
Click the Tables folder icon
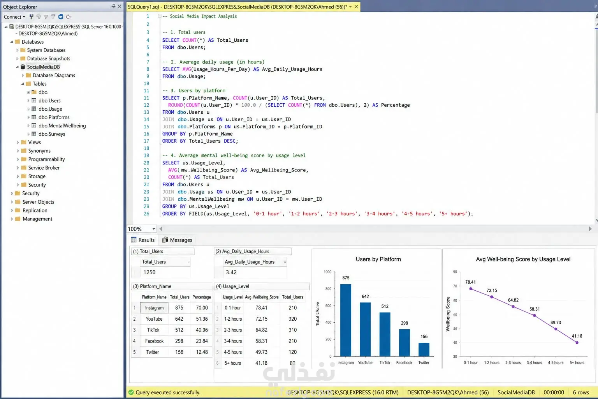[28, 84]
